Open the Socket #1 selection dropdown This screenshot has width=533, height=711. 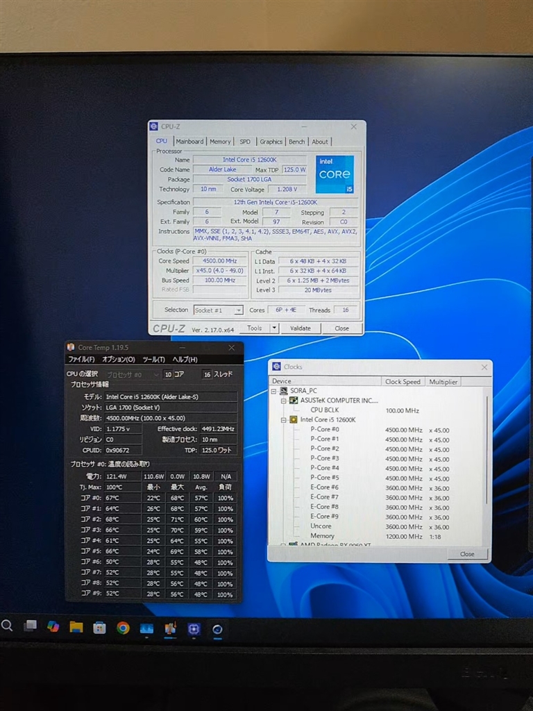coord(238,310)
